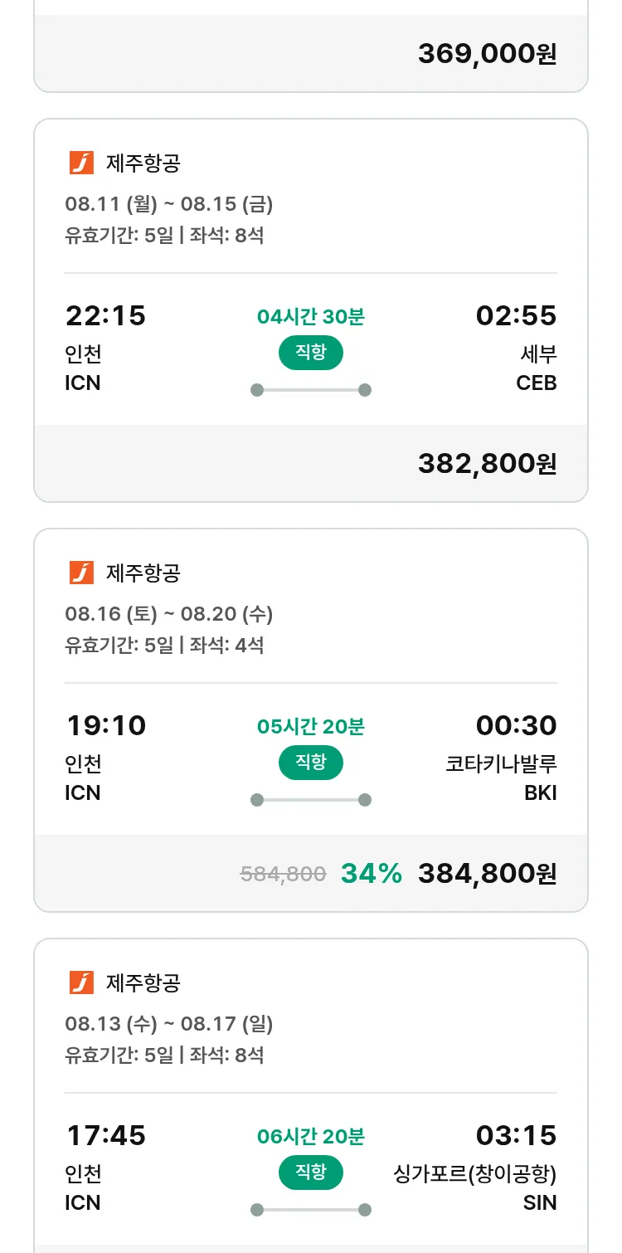Tap the 직항 badge on the Cebu flight
Viewport: 622px width, 1253px height.
310,353
